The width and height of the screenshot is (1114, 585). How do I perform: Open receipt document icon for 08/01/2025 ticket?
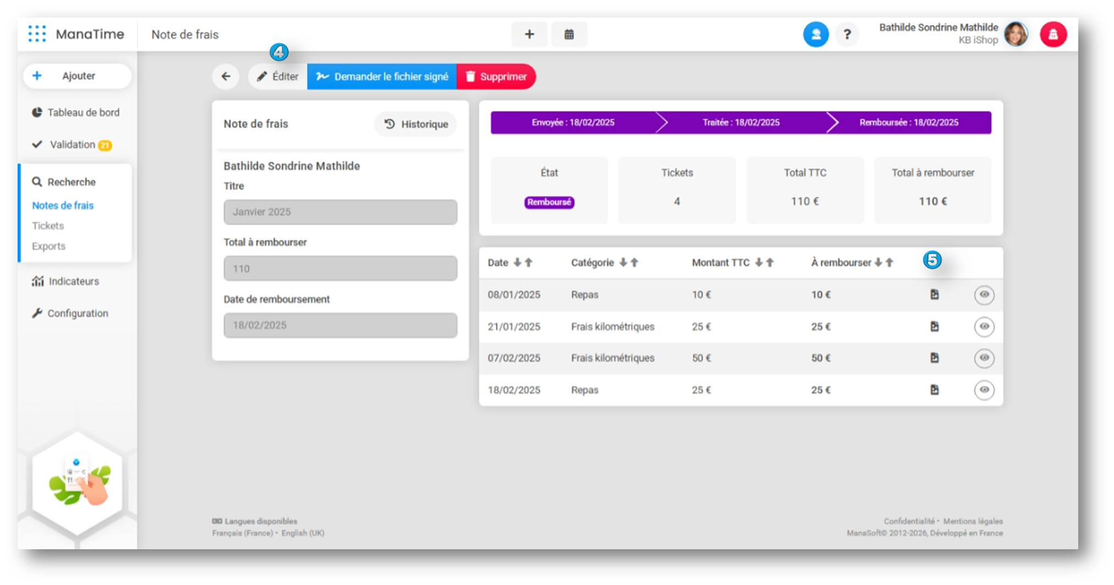point(934,295)
